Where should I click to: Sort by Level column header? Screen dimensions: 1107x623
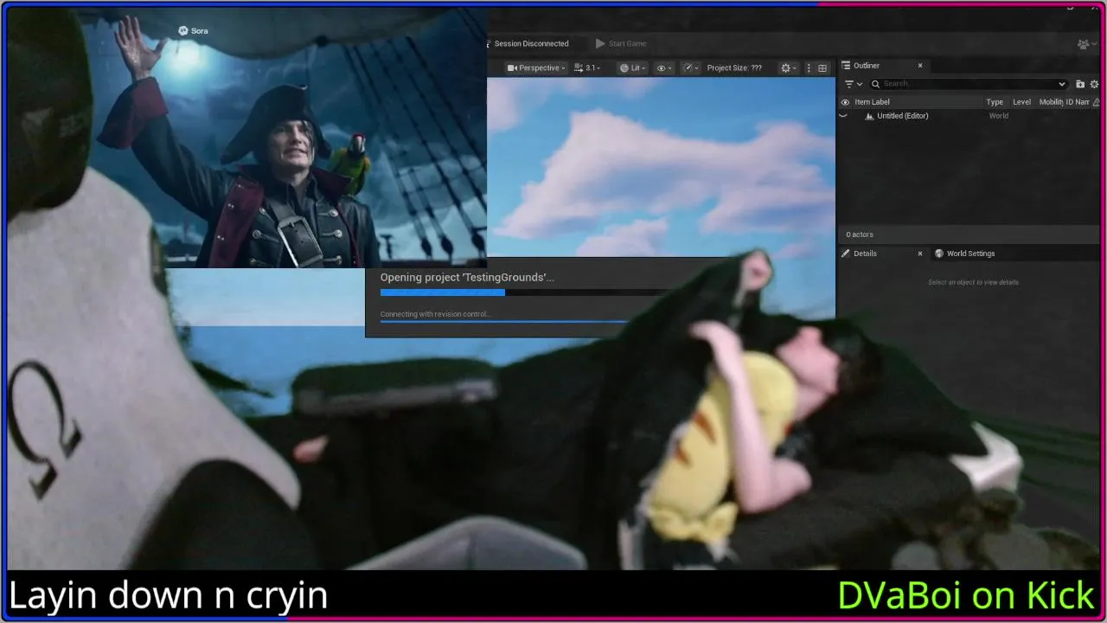pyautogui.click(x=1022, y=102)
